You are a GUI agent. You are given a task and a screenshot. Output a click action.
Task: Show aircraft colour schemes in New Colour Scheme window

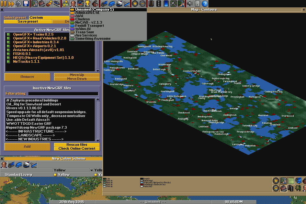(x=33, y=165)
